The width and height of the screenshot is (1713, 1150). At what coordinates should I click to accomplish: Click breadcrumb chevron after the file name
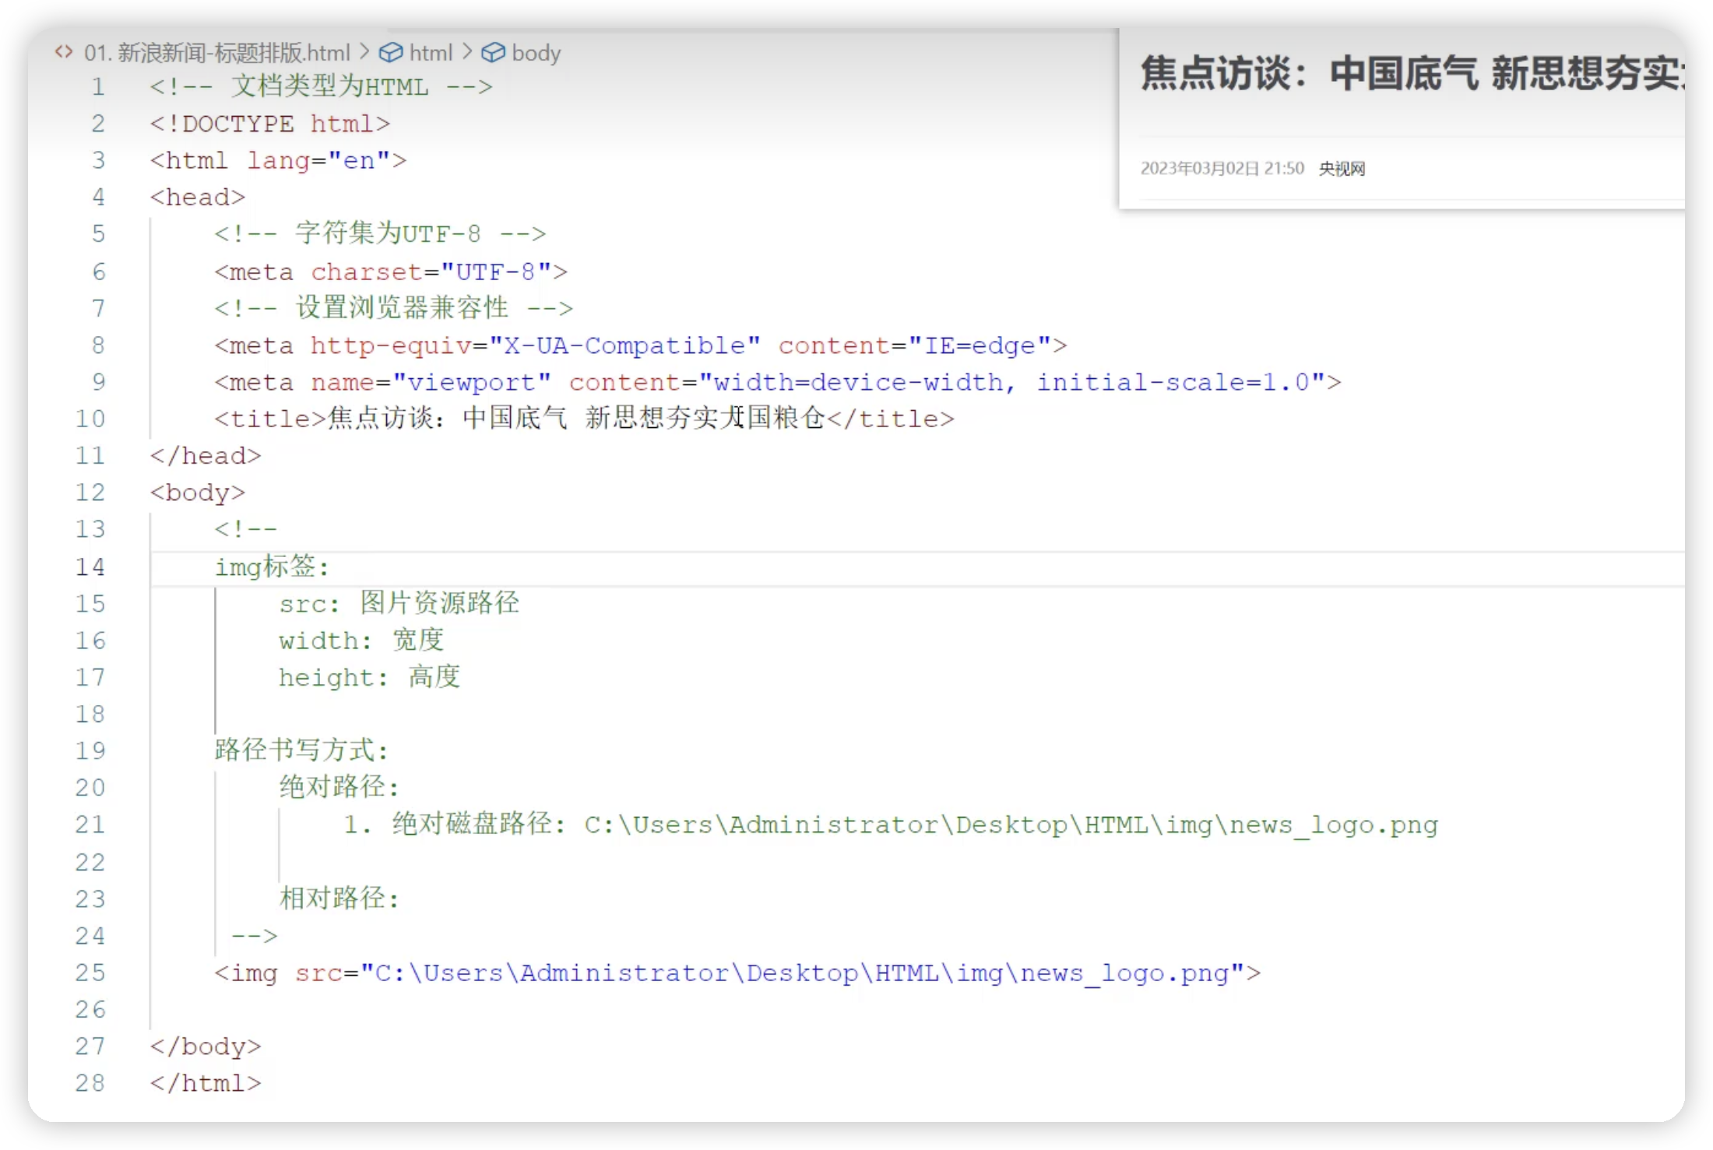tap(364, 52)
